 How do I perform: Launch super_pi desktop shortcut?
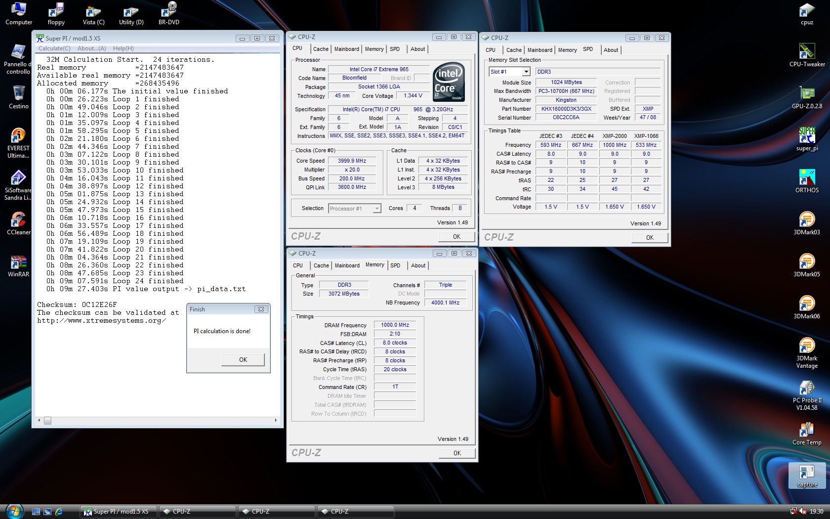coord(807,139)
